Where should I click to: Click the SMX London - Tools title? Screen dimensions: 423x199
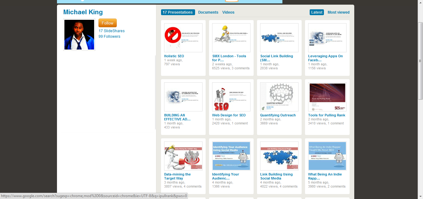229,58
